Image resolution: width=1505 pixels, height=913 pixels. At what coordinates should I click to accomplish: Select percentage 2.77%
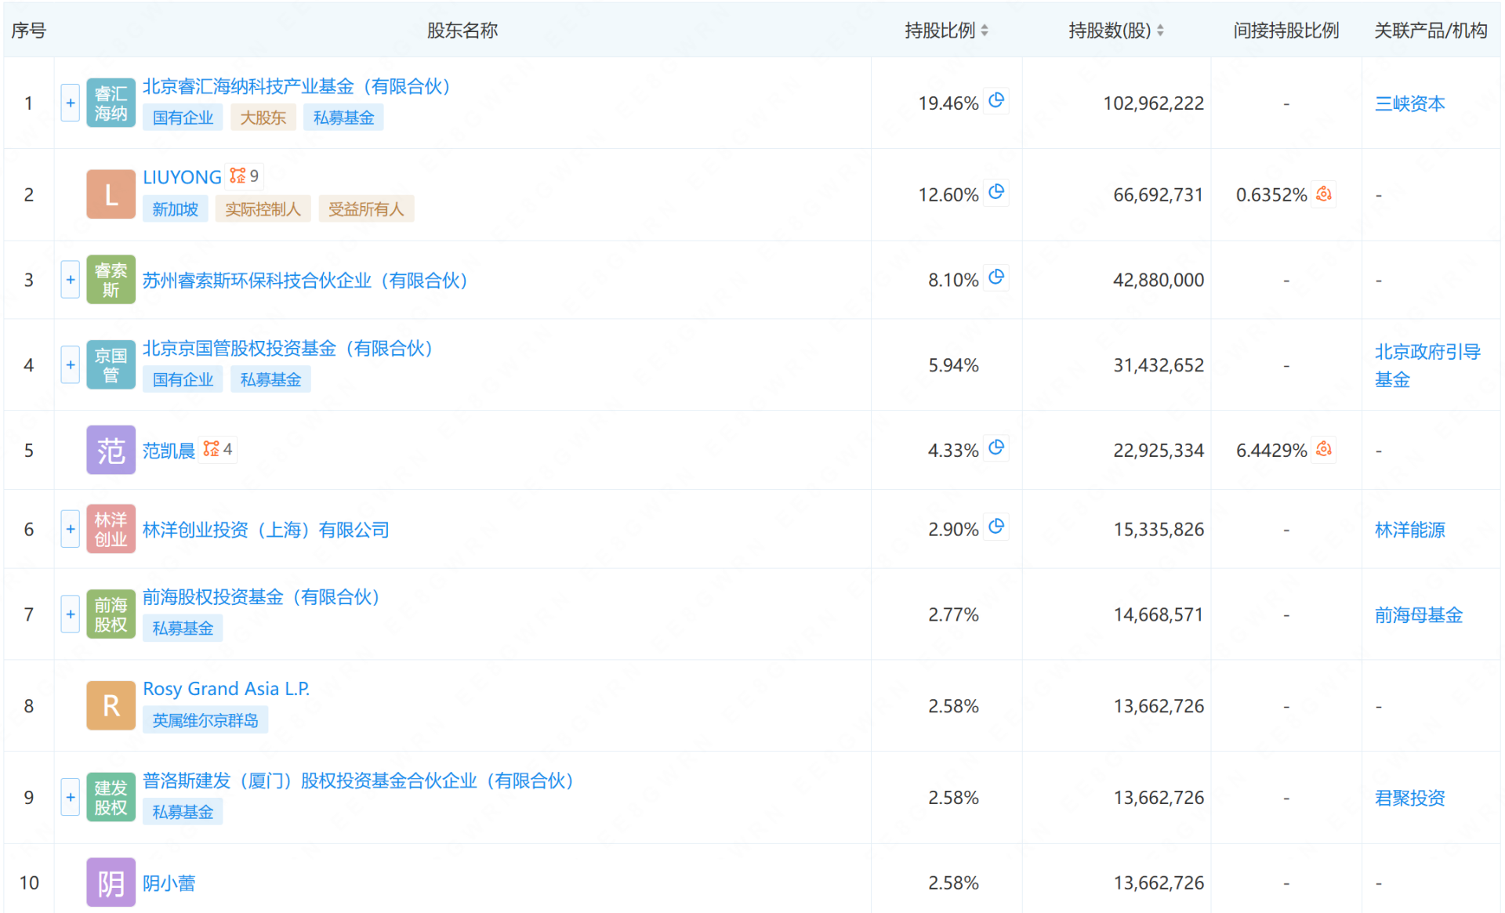[953, 615]
